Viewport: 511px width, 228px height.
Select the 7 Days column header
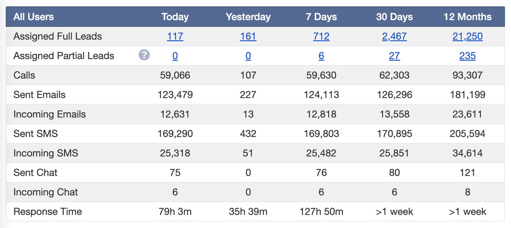[321, 17]
